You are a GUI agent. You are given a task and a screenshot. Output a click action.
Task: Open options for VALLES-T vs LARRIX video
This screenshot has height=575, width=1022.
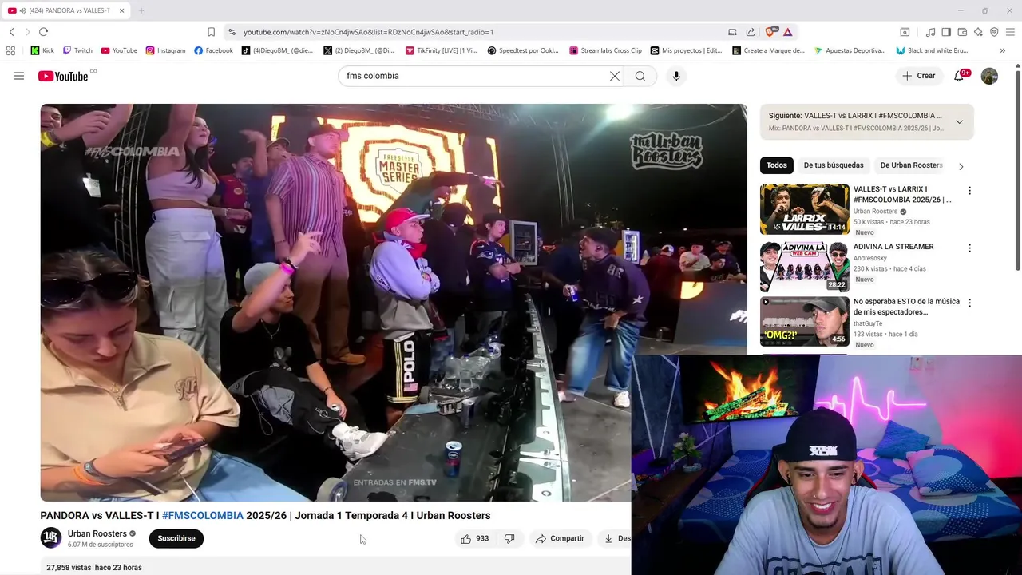point(969,191)
